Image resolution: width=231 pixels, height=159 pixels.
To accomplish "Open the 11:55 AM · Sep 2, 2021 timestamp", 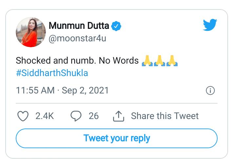I will 62,90.
